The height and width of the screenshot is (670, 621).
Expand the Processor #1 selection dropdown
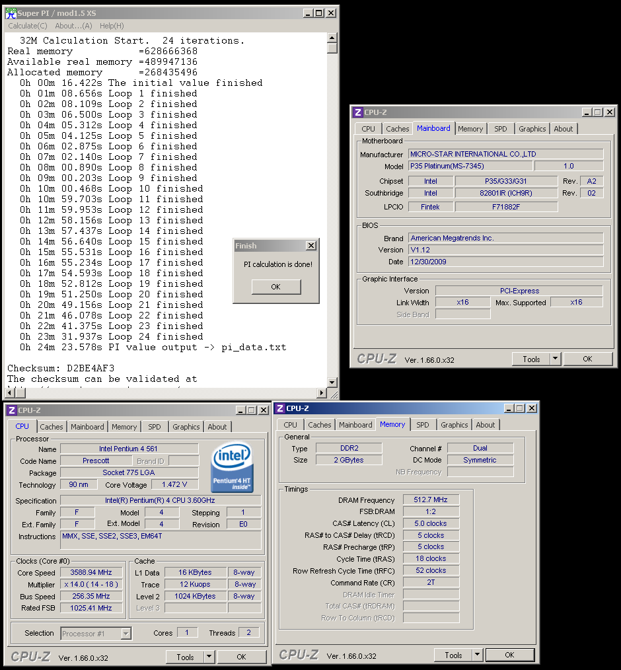[x=126, y=633]
